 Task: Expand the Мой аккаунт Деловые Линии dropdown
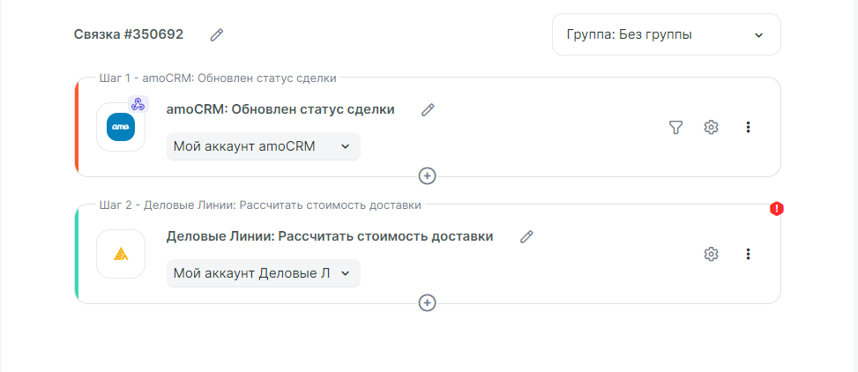coord(263,273)
